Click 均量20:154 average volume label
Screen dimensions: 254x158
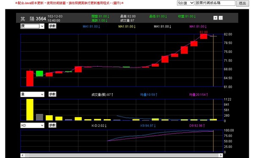click(199, 95)
